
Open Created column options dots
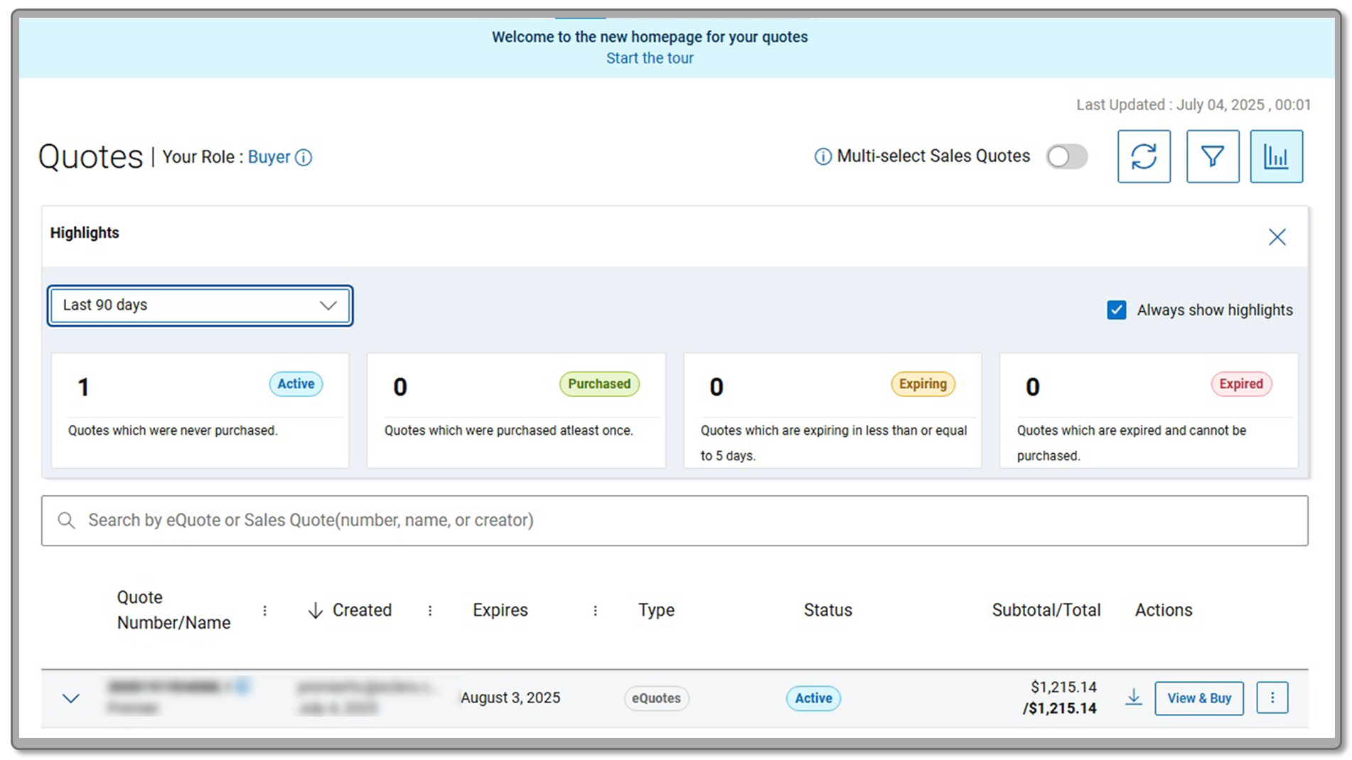[x=430, y=611]
